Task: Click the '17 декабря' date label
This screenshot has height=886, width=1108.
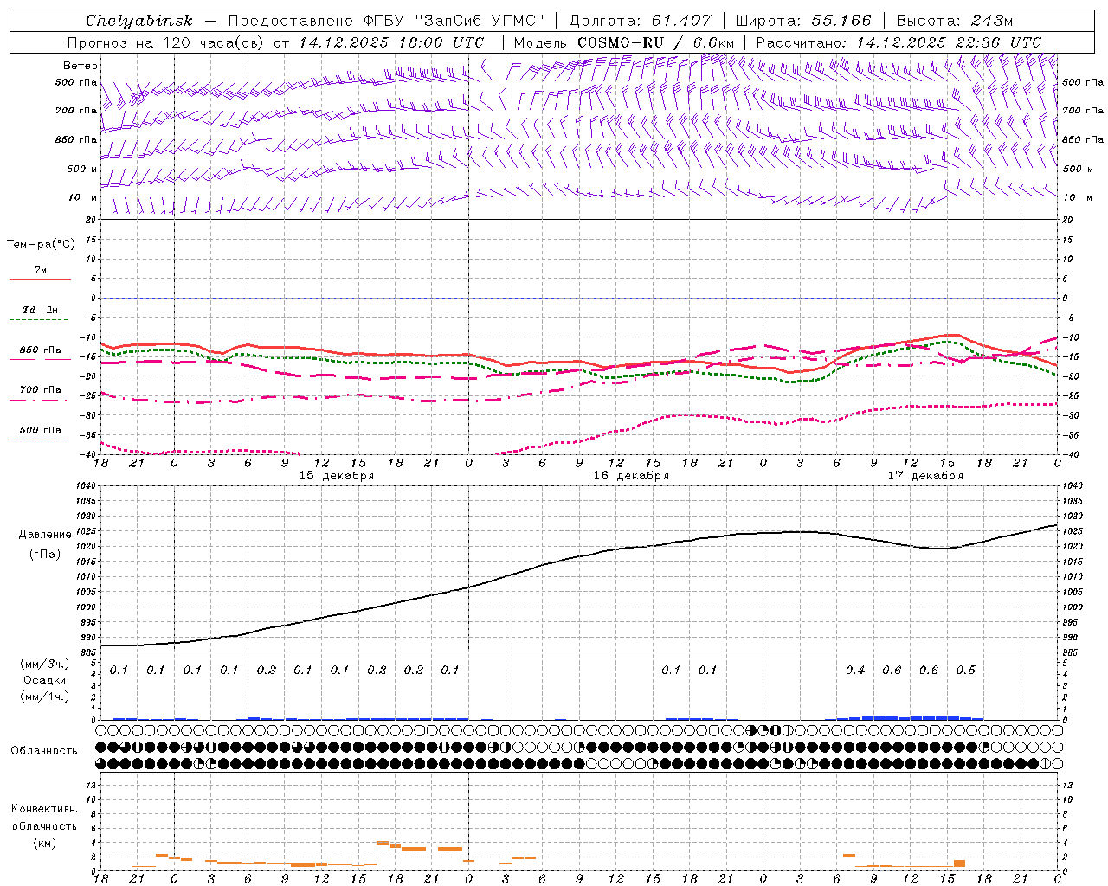Action: tap(925, 476)
